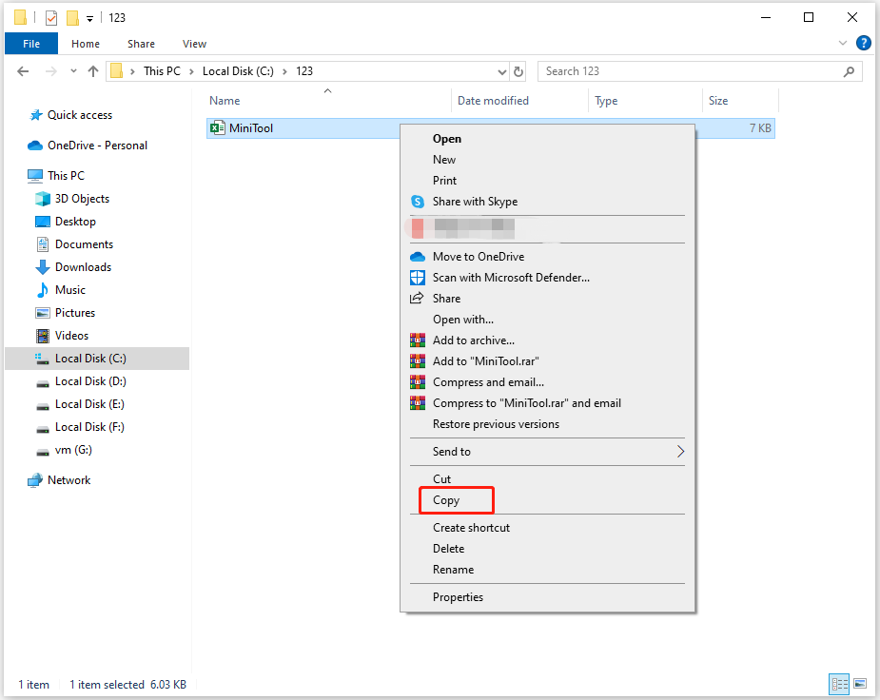Open Customize Quick Access Toolbar dropdown
880x700 pixels.
[x=89, y=18]
